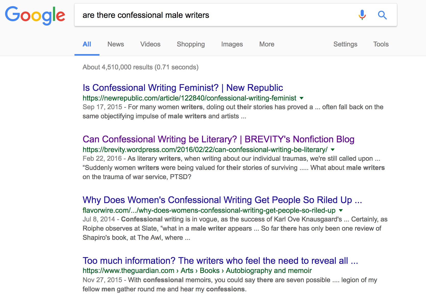Click the blue magnifying glass search icon
The width and height of the screenshot is (426, 299).
(x=382, y=15)
